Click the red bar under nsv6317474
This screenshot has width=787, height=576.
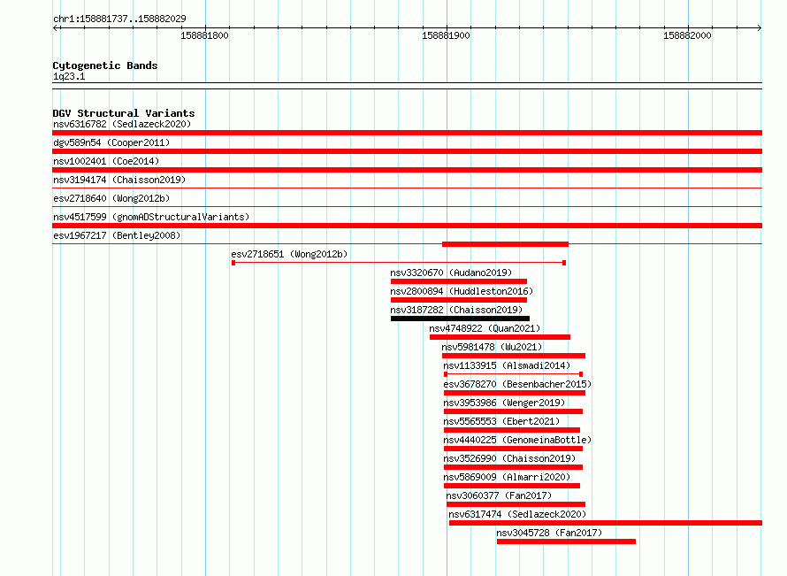tap(606, 523)
